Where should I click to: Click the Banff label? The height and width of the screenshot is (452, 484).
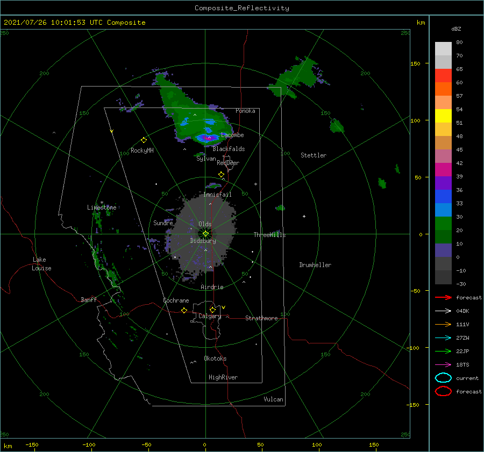click(x=89, y=300)
